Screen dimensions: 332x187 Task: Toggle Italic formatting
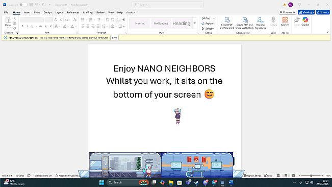click(28, 26)
